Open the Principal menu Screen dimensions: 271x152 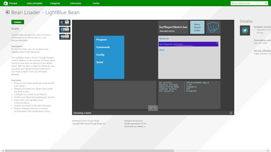13,3
